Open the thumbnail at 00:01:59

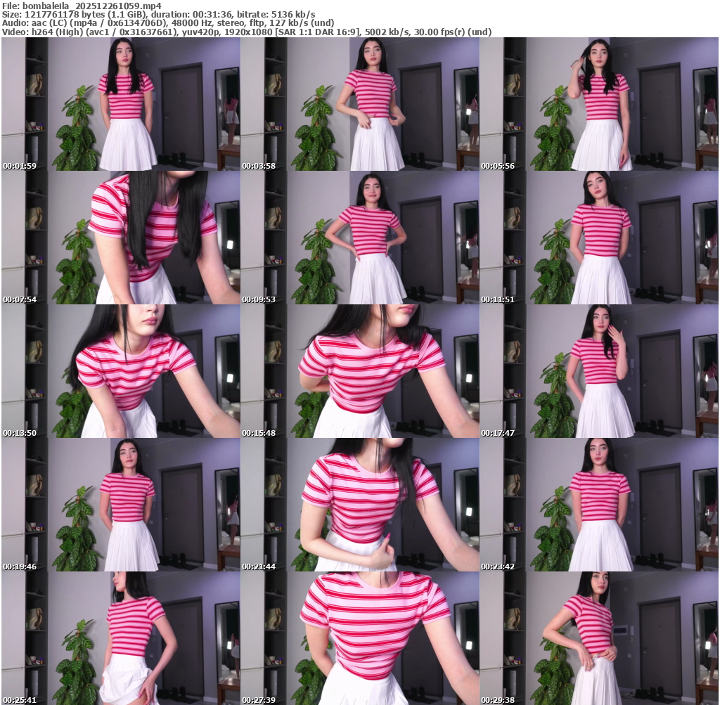[120, 104]
